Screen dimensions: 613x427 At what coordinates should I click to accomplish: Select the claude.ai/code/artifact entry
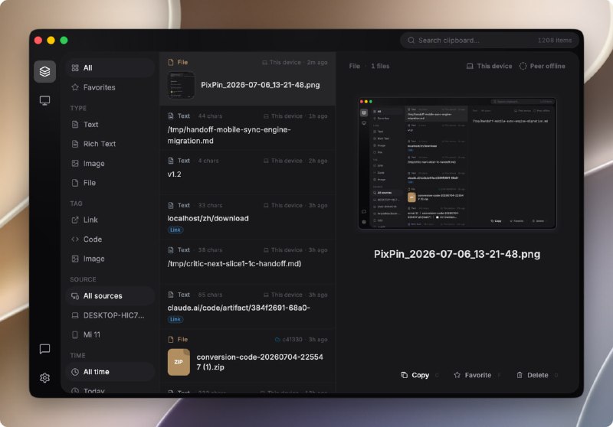pos(247,306)
